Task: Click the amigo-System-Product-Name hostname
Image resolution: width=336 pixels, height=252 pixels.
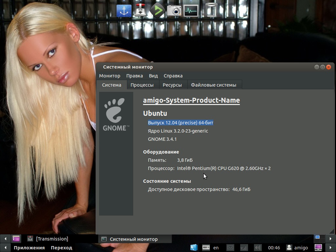Action: [191, 100]
